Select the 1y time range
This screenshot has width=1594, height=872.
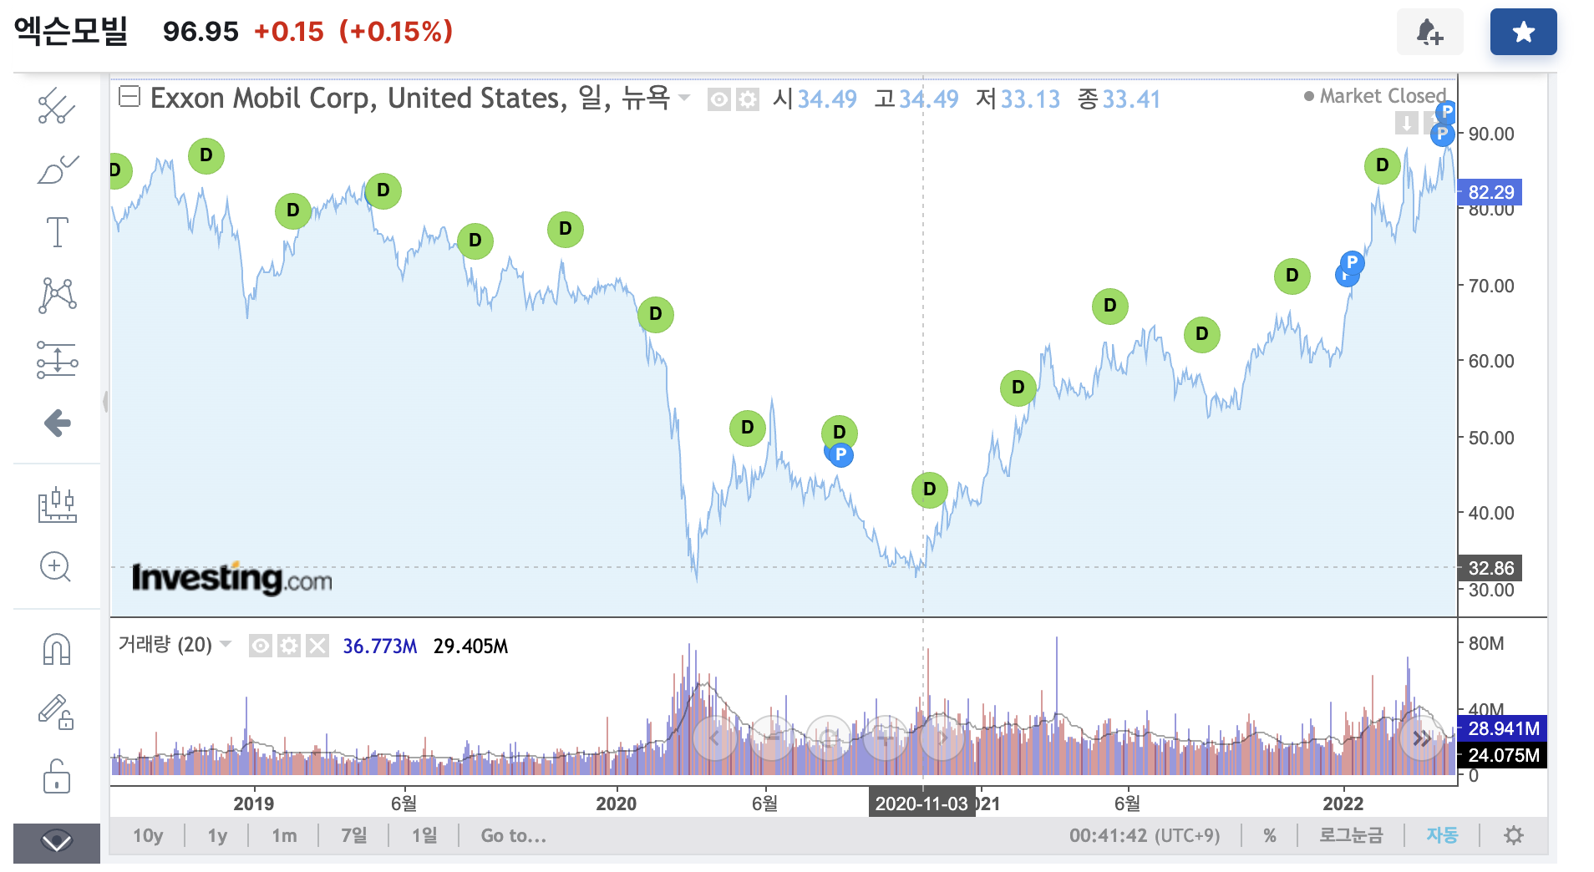[x=217, y=835]
